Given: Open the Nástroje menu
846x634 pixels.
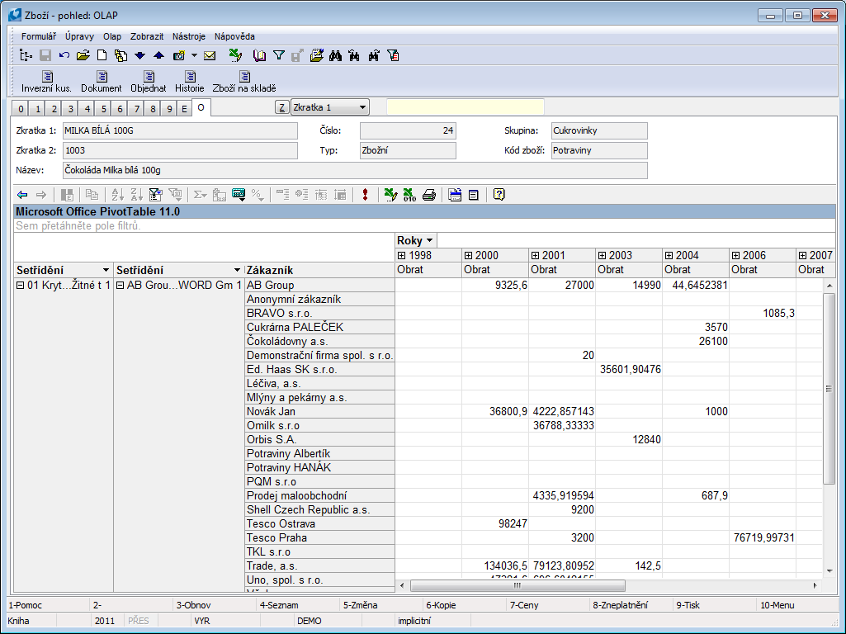Looking at the screenshot, I should tap(189, 36).
